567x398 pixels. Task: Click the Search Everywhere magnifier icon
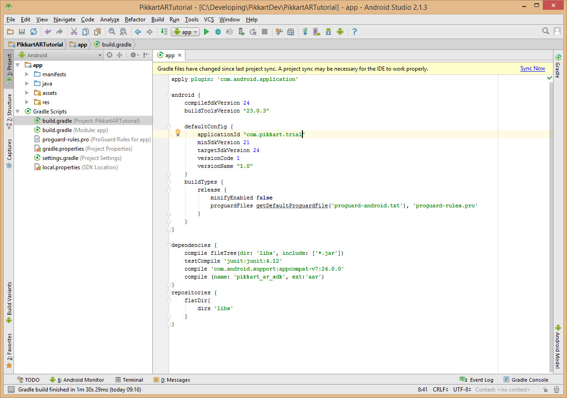pos(546,31)
